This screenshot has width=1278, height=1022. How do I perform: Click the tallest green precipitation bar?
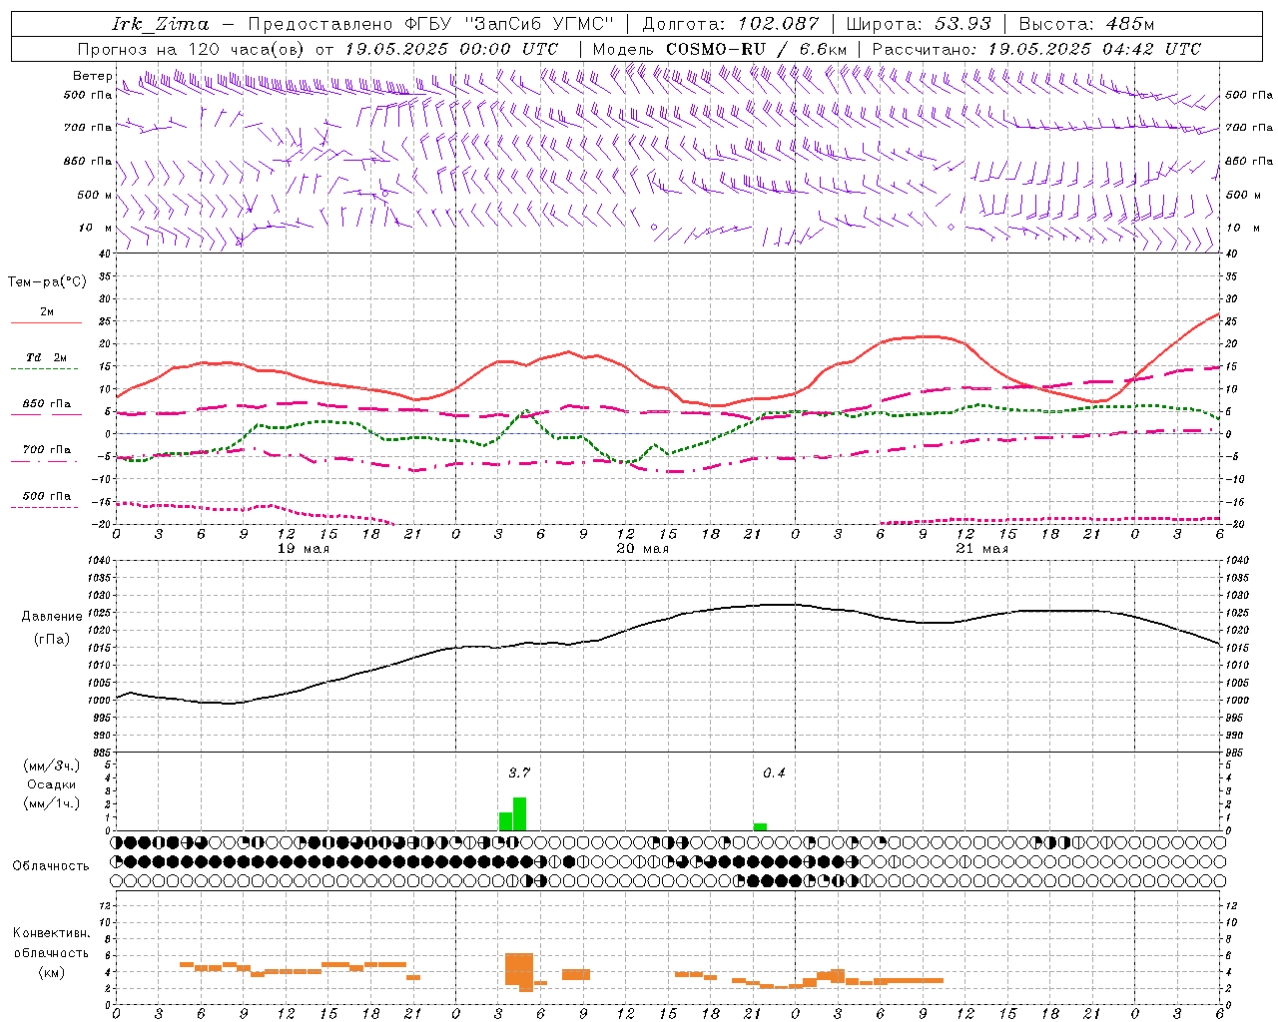tap(519, 813)
